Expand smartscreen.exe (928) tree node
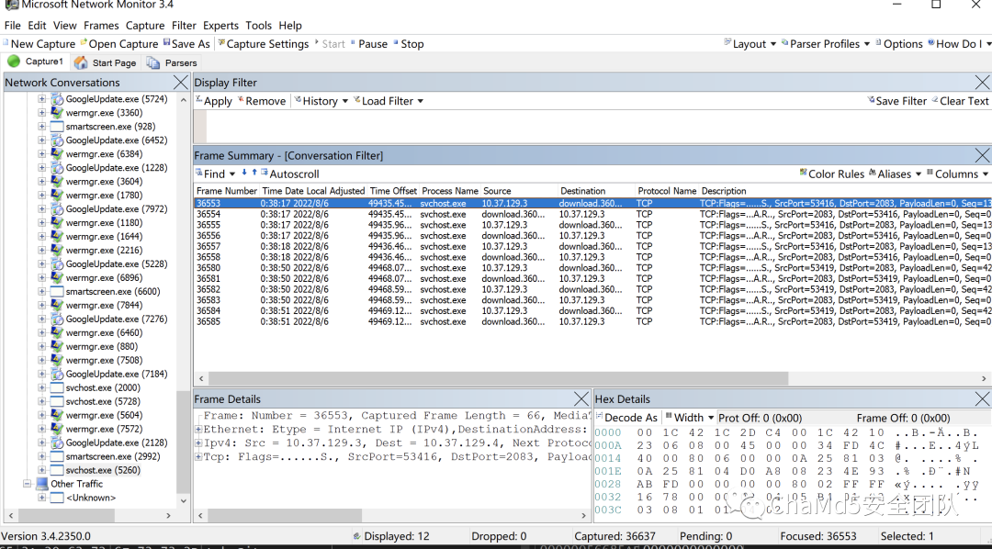The image size is (992, 549). pos(41,127)
